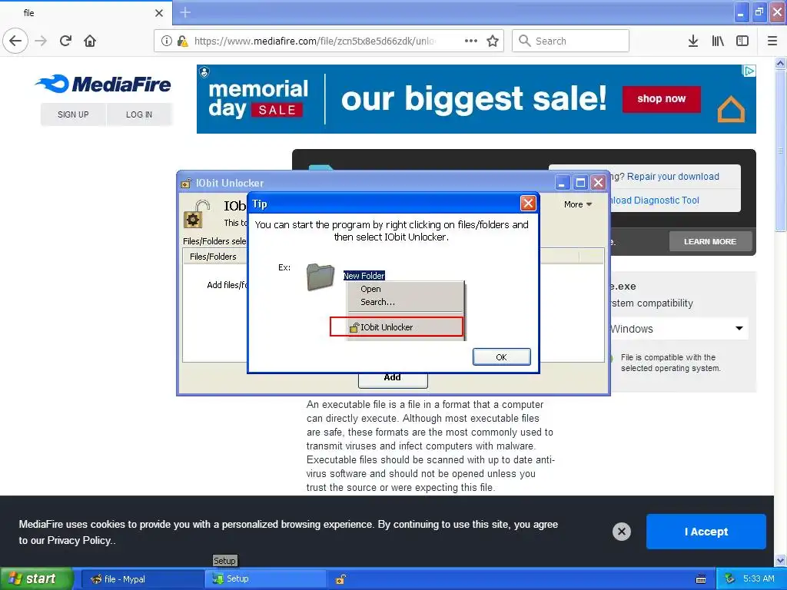This screenshot has height=590, width=787.
Task: Click the 'Files/Folders' column header
Action: pyautogui.click(x=213, y=257)
